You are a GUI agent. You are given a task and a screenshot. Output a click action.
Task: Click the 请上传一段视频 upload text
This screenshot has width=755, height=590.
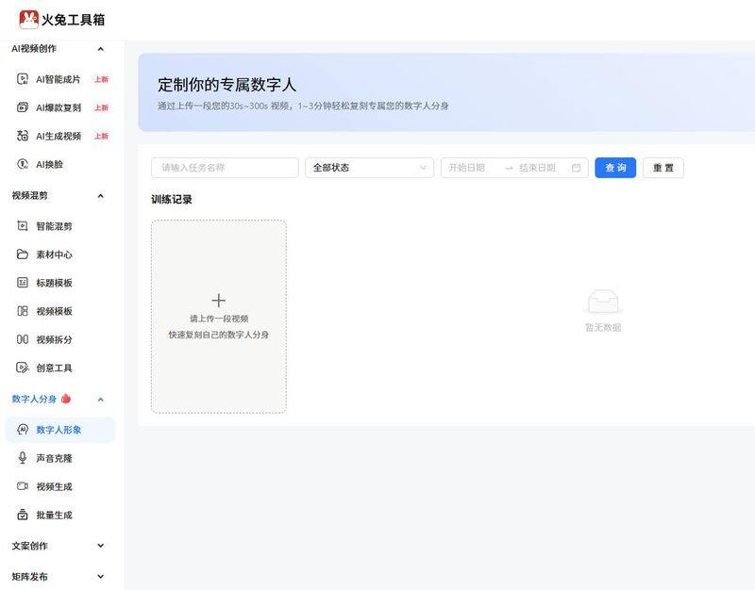tap(219, 319)
